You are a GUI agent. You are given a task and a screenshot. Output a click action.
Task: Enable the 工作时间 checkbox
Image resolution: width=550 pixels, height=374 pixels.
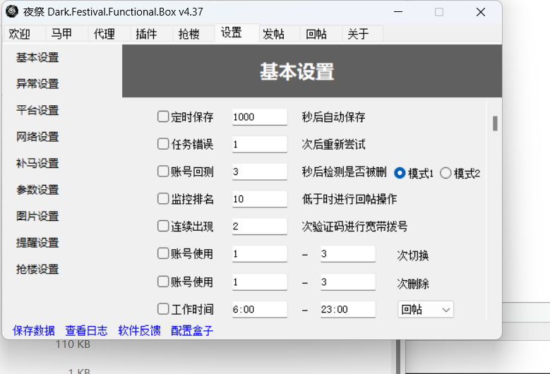pyautogui.click(x=163, y=309)
